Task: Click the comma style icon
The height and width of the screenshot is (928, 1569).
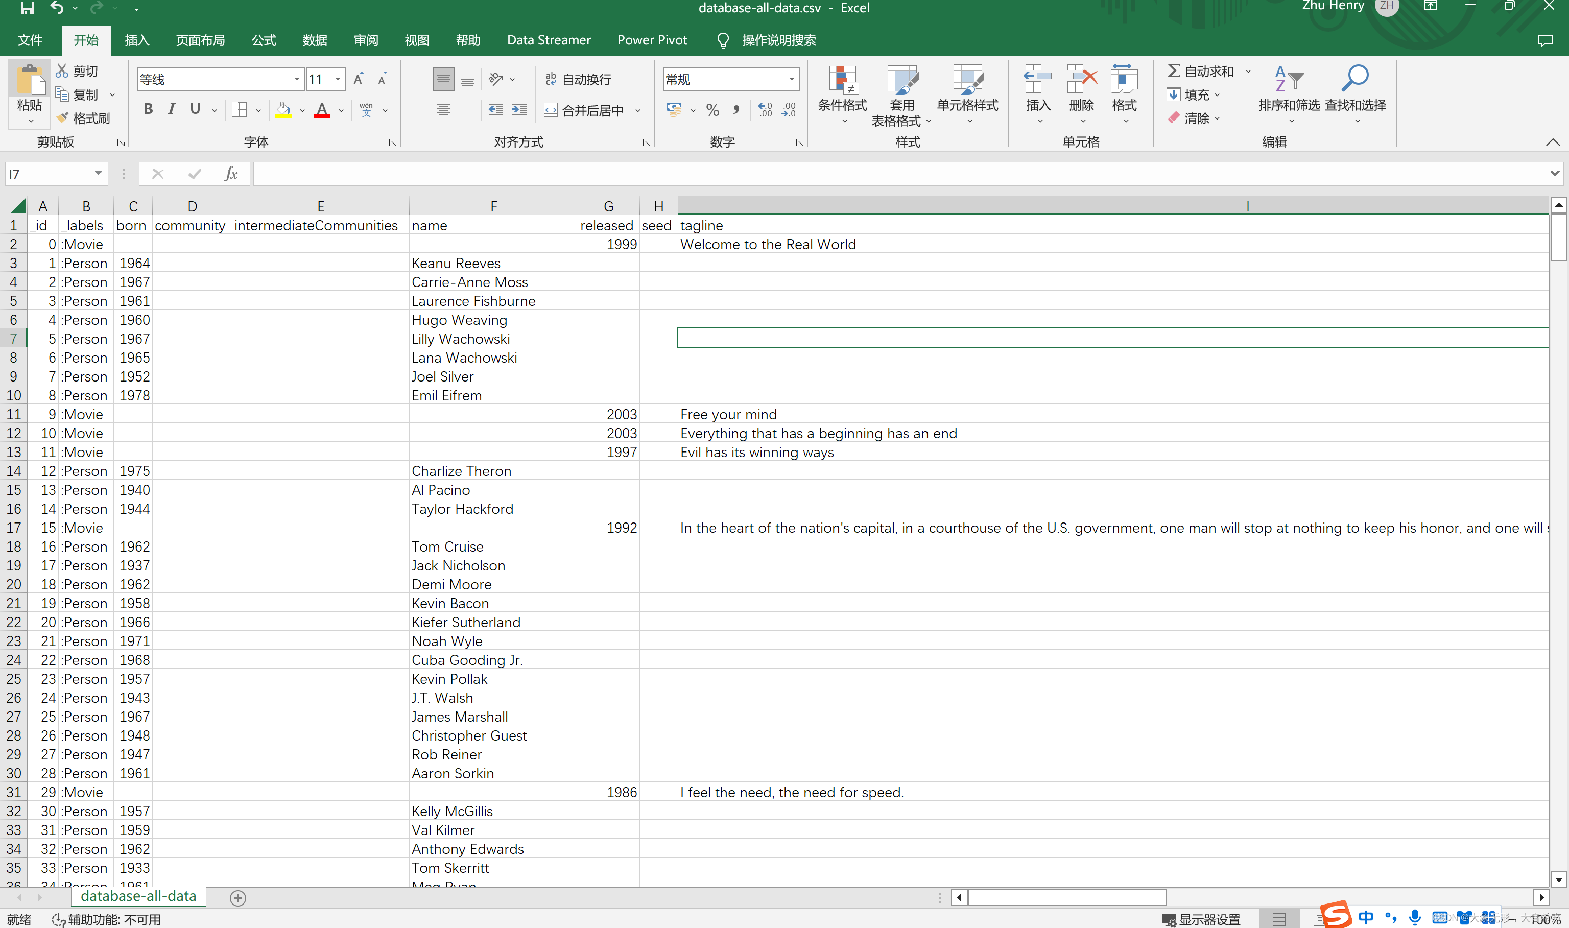Action: (736, 110)
